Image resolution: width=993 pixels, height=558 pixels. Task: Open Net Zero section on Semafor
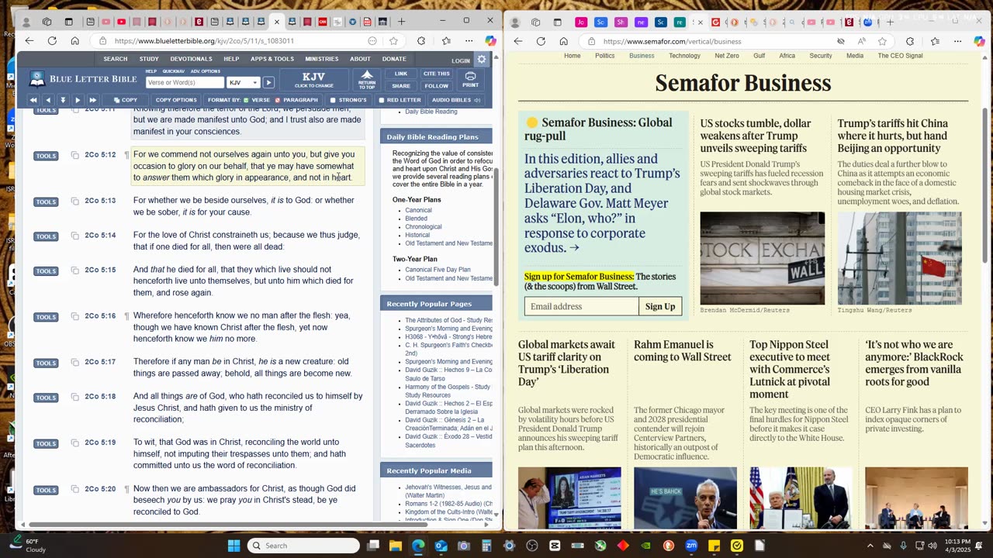[727, 56]
